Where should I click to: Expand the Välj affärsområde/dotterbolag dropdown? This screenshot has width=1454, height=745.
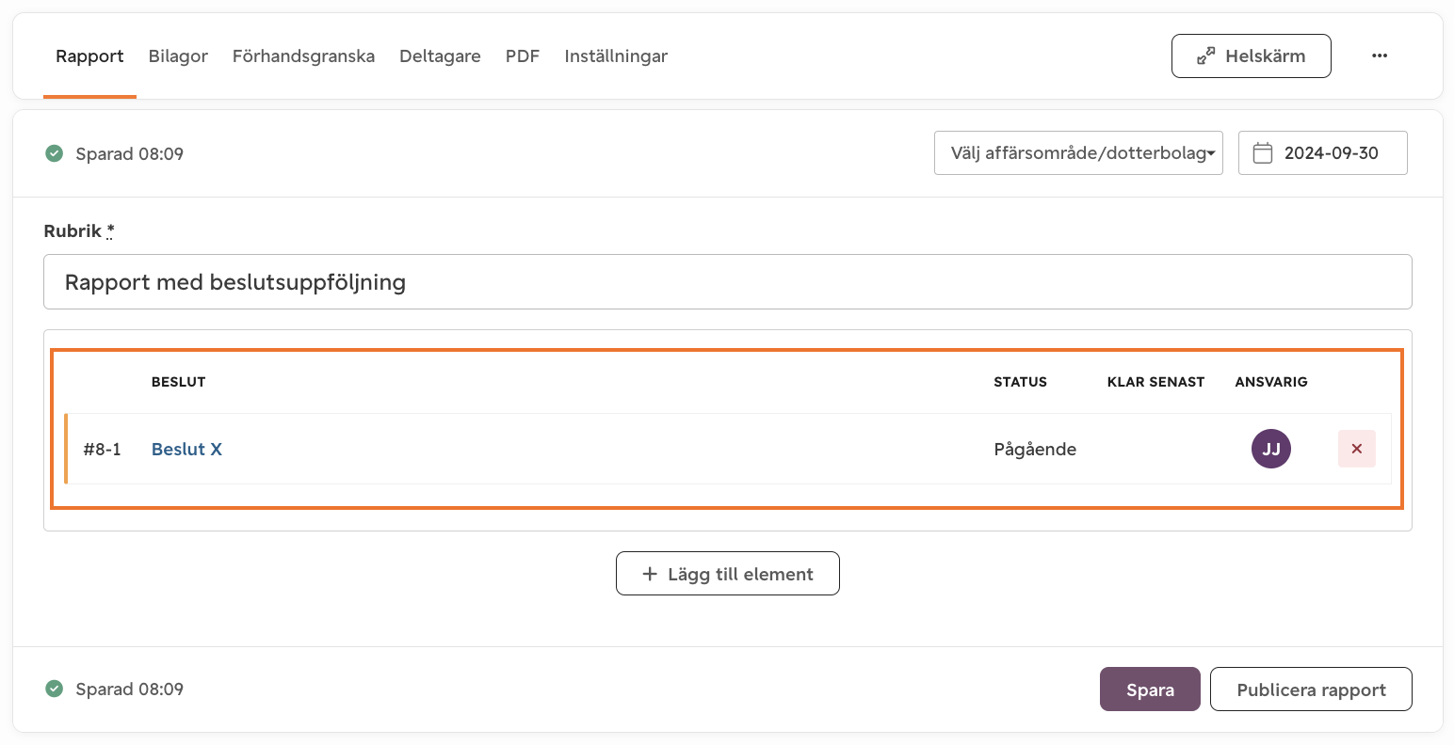coord(1078,153)
